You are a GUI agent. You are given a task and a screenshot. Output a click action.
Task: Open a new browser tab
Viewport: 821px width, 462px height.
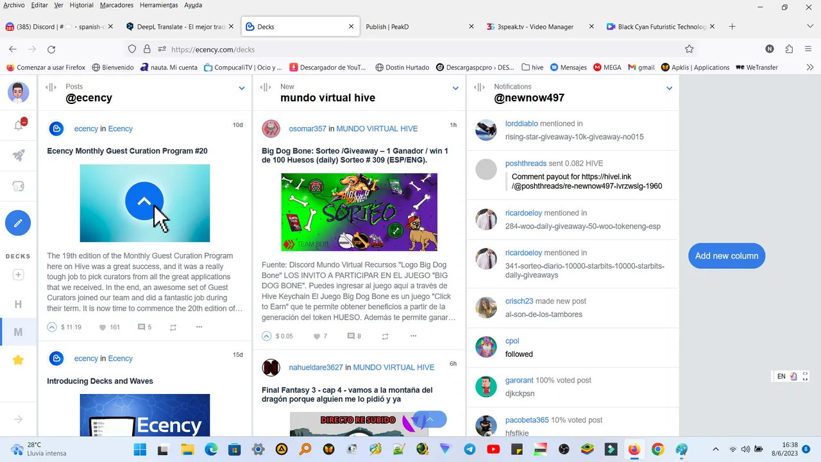pyautogui.click(x=732, y=27)
